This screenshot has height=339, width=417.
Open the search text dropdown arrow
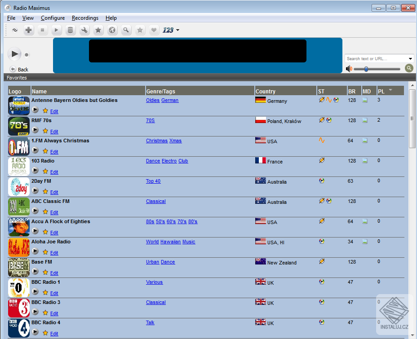pos(410,58)
